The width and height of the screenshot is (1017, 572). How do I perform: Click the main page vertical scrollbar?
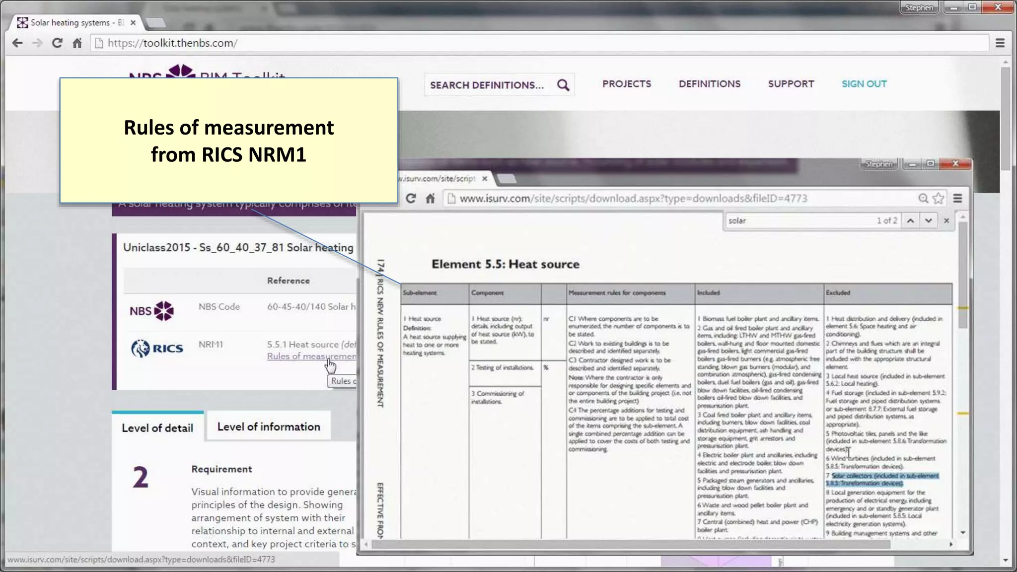[x=1006, y=119]
